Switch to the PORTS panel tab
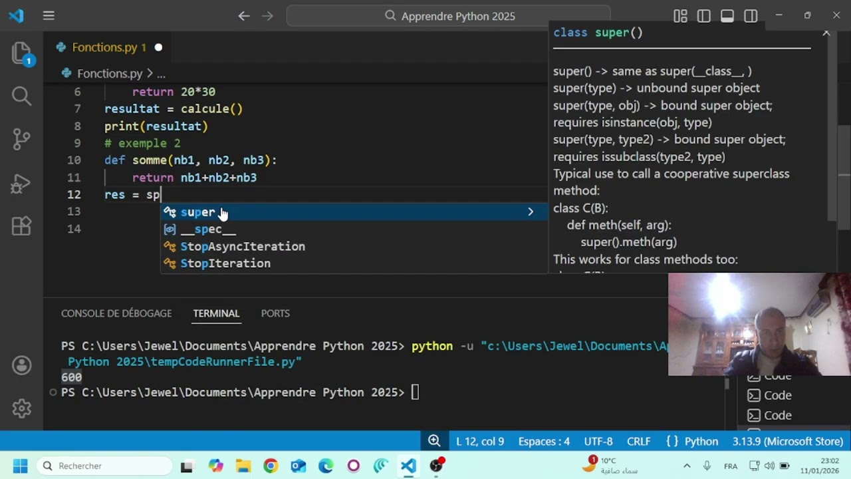 pyautogui.click(x=275, y=313)
